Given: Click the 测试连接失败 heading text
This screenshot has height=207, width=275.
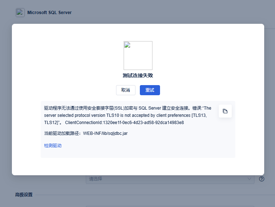Looking at the screenshot, I should point(138,75).
